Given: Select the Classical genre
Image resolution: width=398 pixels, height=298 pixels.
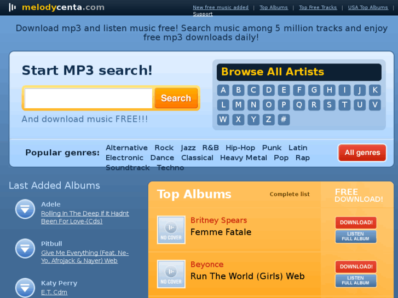Looking at the screenshot, I should tap(197, 158).
